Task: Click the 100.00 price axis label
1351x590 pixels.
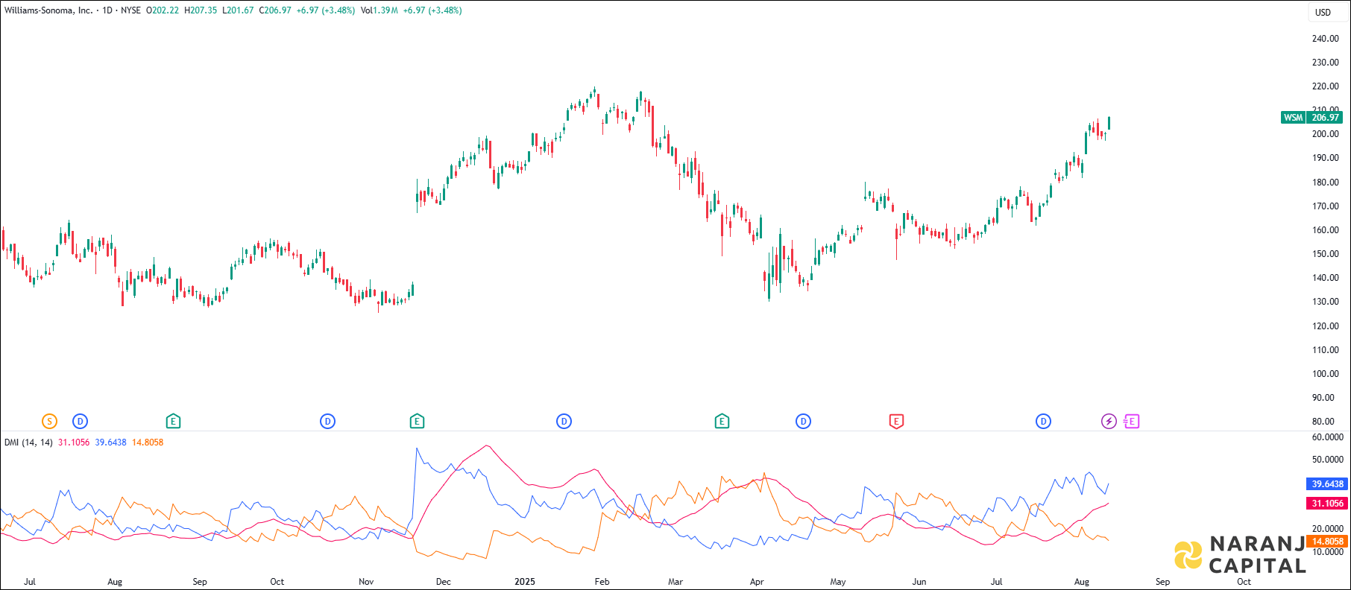Action: [1326, 374]
